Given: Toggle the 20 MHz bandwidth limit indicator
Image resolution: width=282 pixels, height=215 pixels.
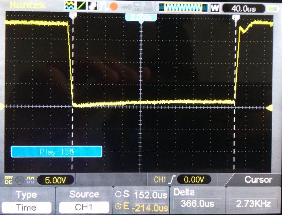Looking at the screenshot, I should [19, 180].
